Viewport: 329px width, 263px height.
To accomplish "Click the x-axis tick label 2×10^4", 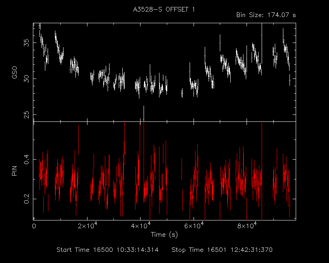I will tap(87, 225).
